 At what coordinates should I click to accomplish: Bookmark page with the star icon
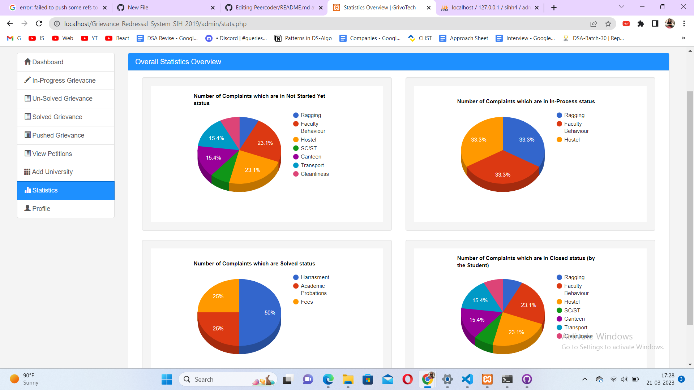(608, 24)
